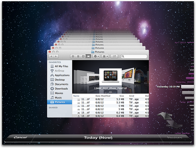Cancel Time Machine browsing
The image size is (196, 148).
20,137
